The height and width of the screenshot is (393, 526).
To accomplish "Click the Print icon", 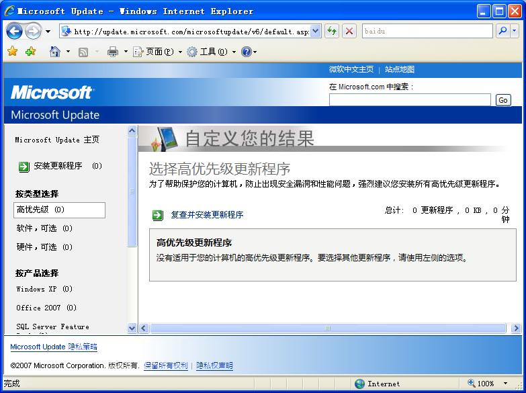I will [113, 52].
